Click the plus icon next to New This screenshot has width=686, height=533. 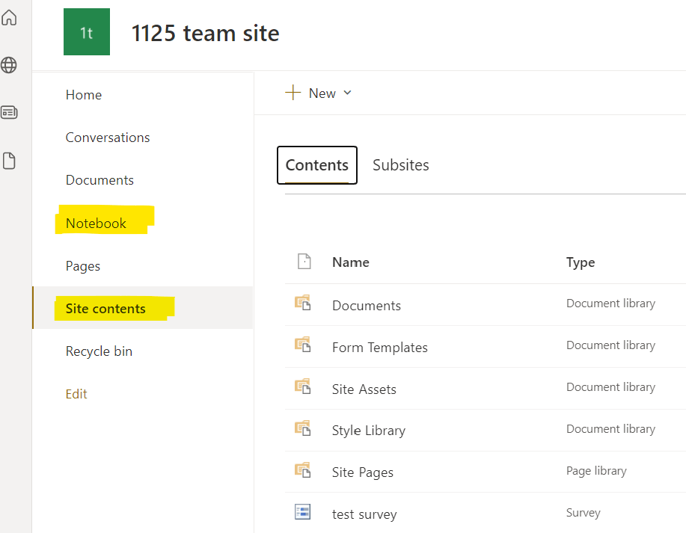click(293, 93)
